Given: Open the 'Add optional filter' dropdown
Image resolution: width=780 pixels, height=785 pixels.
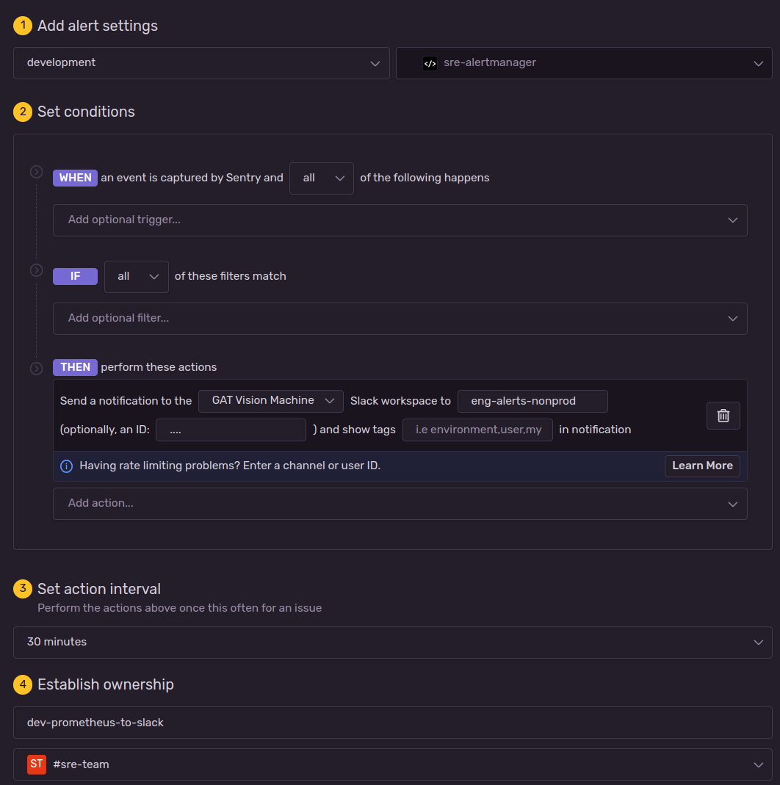Looking at the screenshot, I should [400, 318].
